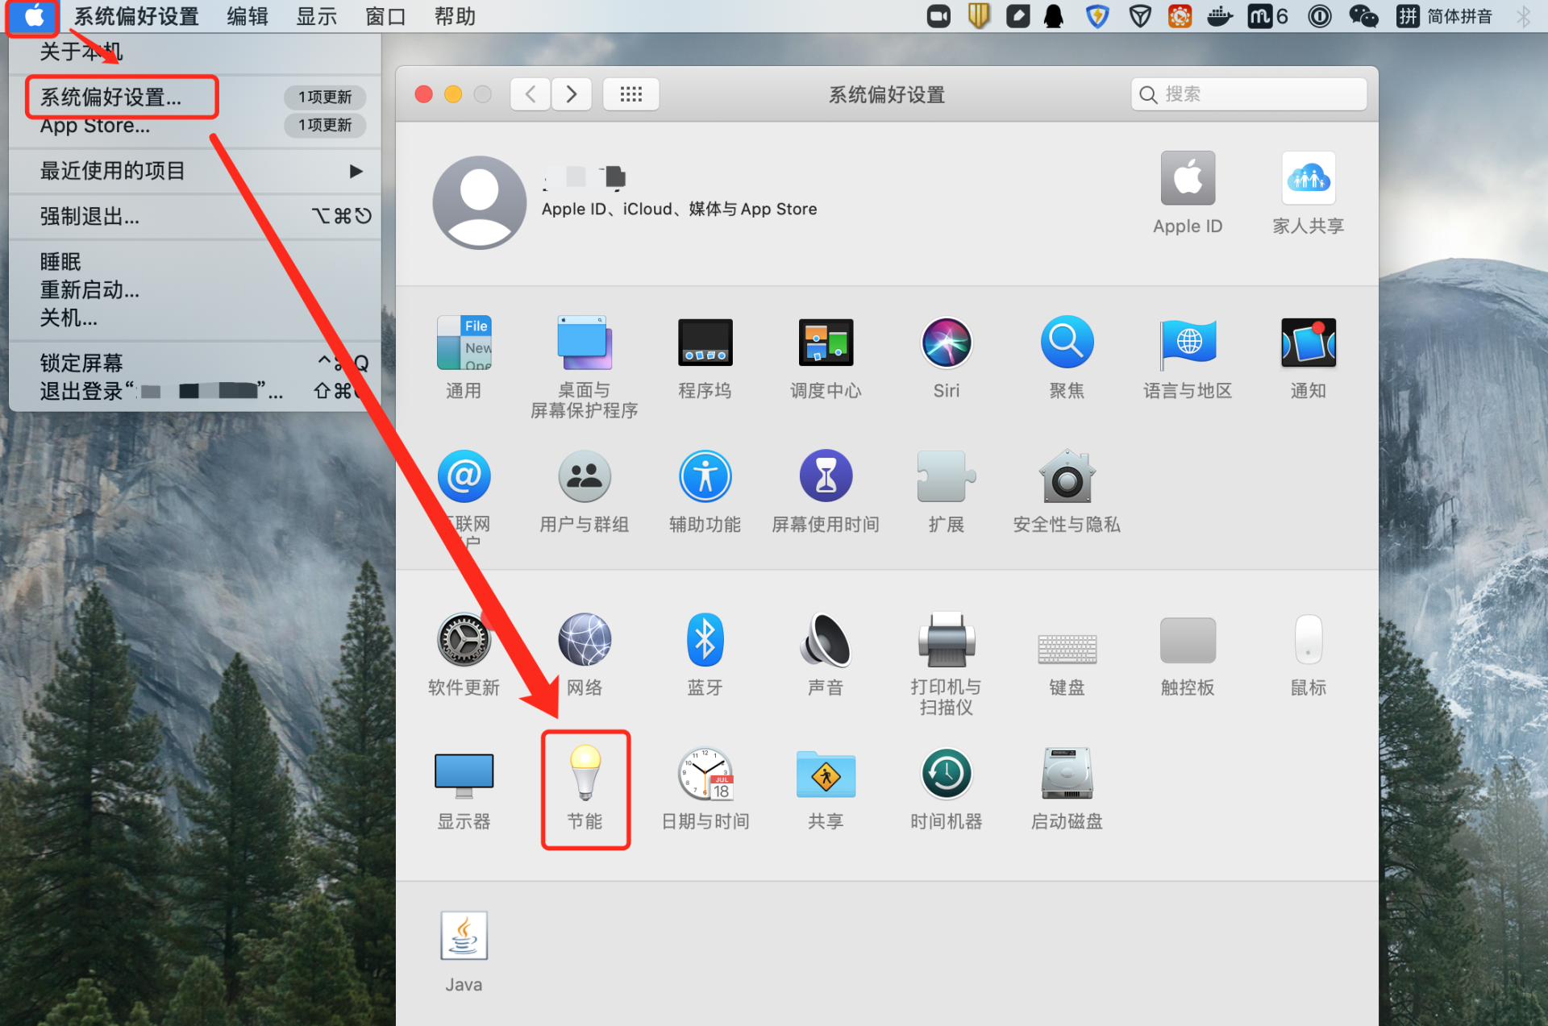Open the Java preferences pane
Screen dimensions: 1548x1026
tap(464, 937)
